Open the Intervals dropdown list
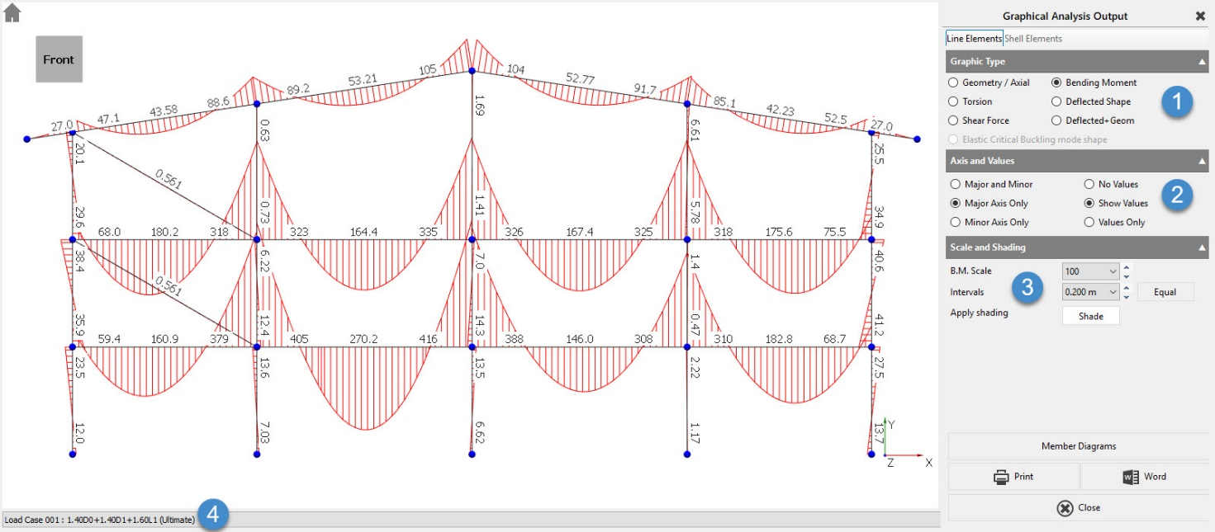Viewport: 1215px width, 532px height. pyautogui.click(x=1113, y=292)
